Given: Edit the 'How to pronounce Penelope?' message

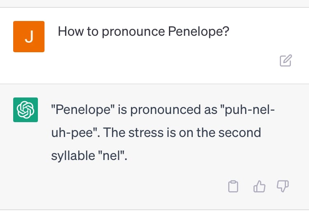Looking at the screenshot, I should 286,60.
